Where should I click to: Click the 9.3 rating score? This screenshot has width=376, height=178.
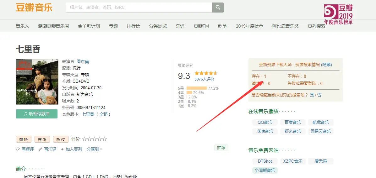coord(184,76)
